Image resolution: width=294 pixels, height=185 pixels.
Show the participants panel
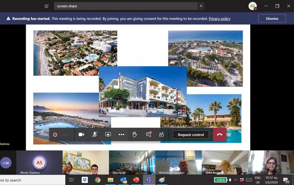(x=162, y=134)
